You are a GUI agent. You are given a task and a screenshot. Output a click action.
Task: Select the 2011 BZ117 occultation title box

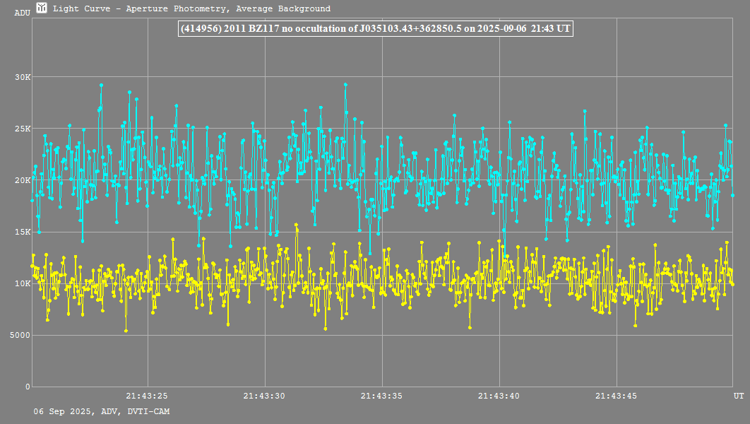(x=375, y=29)
